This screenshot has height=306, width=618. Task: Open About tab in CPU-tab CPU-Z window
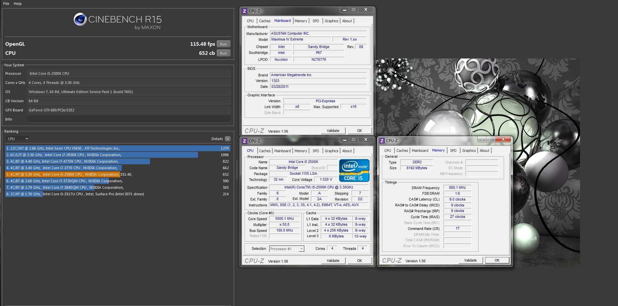[347, 151]
